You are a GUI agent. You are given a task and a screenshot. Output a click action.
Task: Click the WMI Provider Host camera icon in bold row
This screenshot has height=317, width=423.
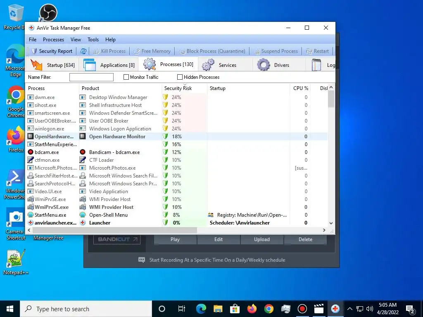pos(83,207)
